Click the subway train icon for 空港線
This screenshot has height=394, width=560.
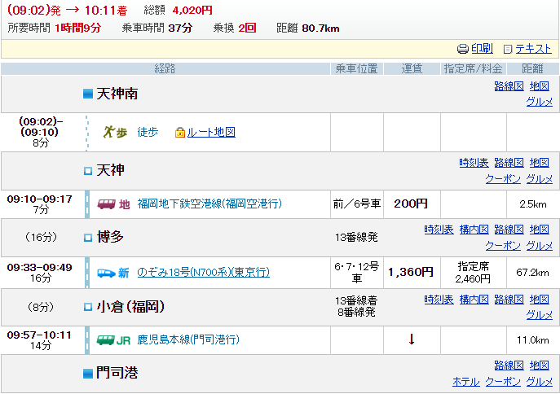click(x=107, y=204)
